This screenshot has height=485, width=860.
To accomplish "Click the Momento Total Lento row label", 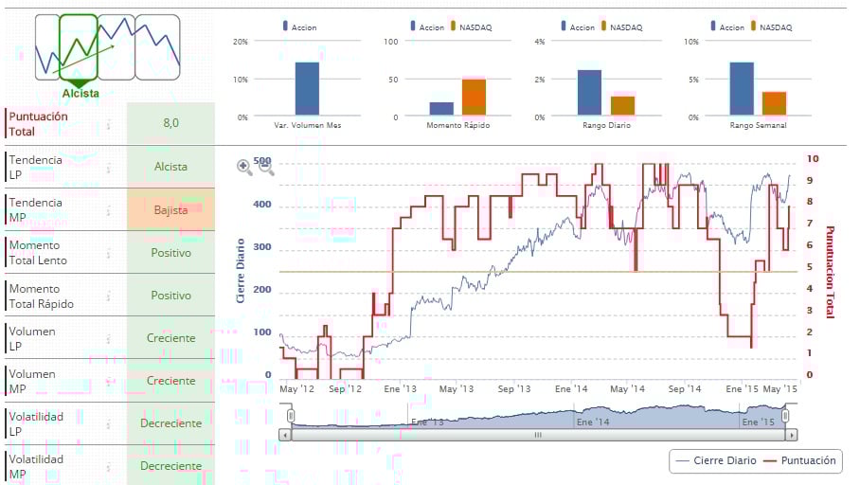I will click(x=38, y=253).
